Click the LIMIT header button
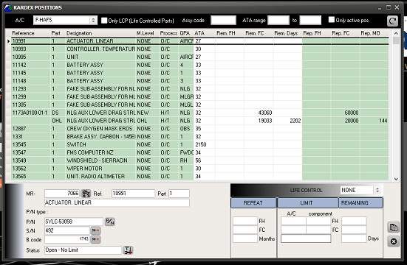The height and width of the screenshot is (265, 407). point(308,203)
